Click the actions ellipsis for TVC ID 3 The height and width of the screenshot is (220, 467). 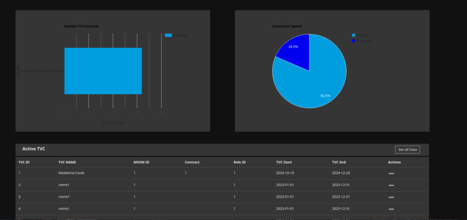391,197
